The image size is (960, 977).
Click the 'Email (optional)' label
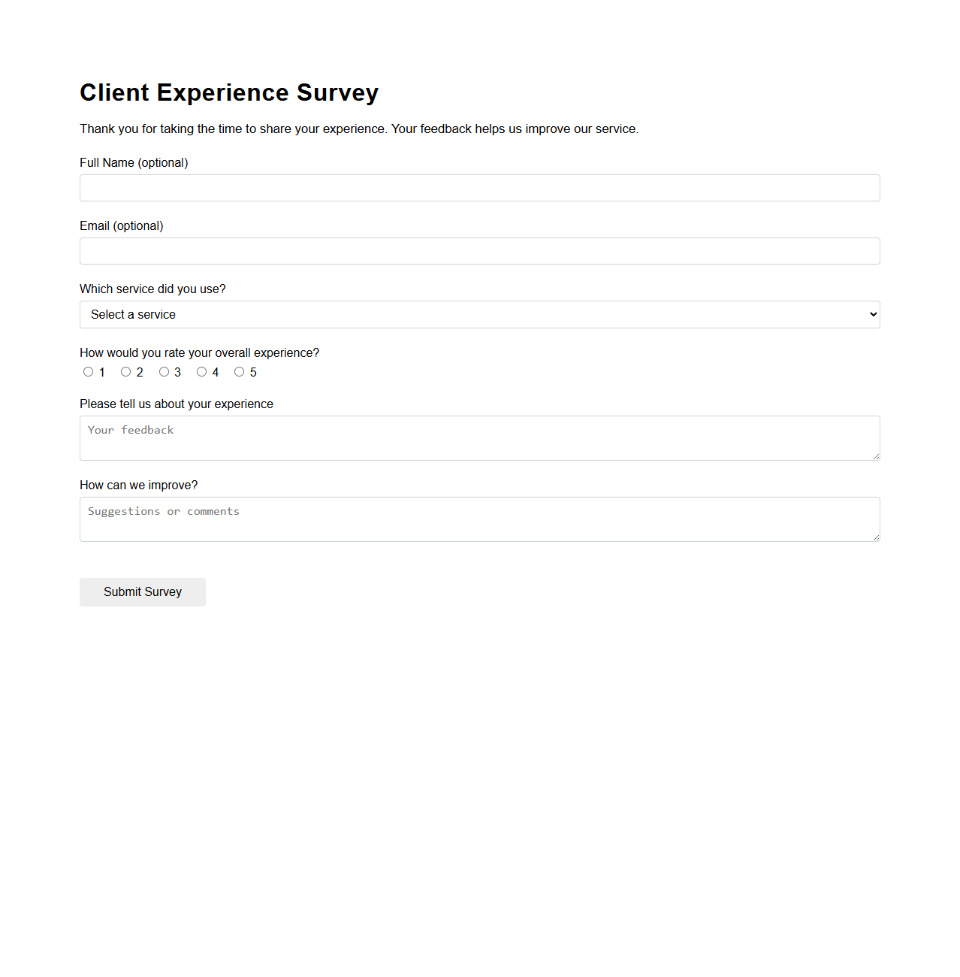click(121, 225)
